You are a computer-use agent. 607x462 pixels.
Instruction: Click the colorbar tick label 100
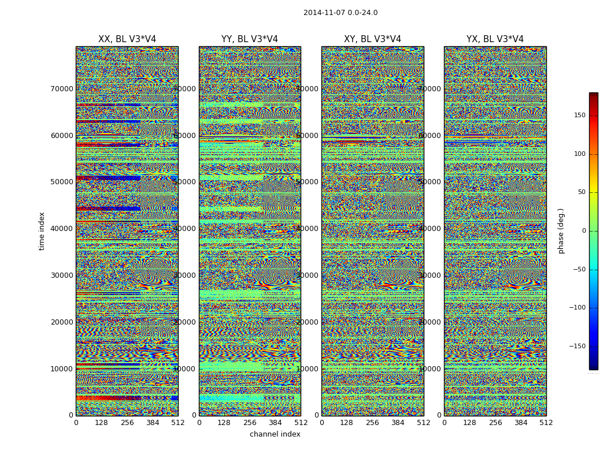(580, 154)
